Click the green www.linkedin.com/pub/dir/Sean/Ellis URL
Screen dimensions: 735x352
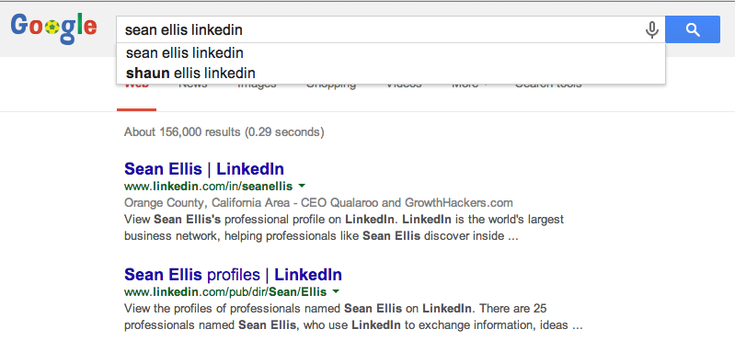point(225,292)
